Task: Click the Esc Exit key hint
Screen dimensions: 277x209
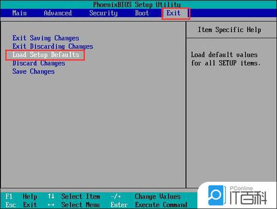Action: coord(21,205)
